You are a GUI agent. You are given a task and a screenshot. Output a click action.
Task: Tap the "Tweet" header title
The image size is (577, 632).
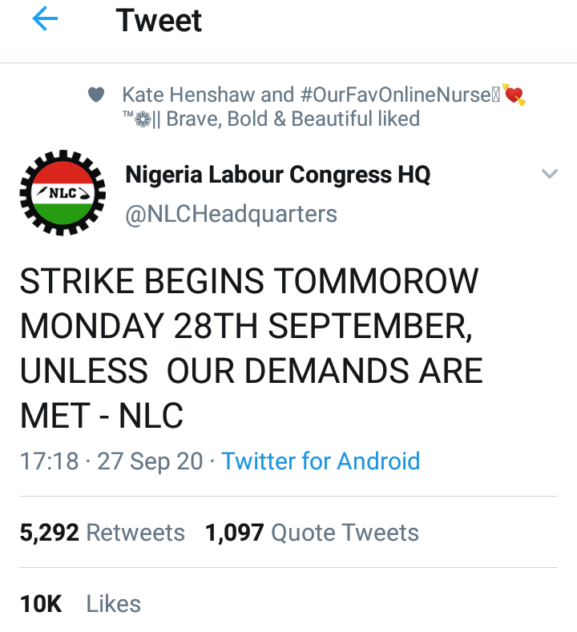(x=159, y=21)
